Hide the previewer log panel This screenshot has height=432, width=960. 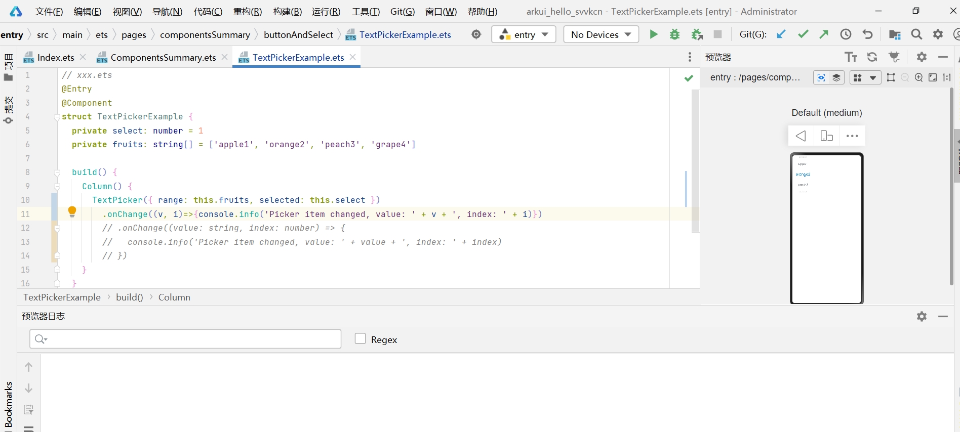click(943, 316)
